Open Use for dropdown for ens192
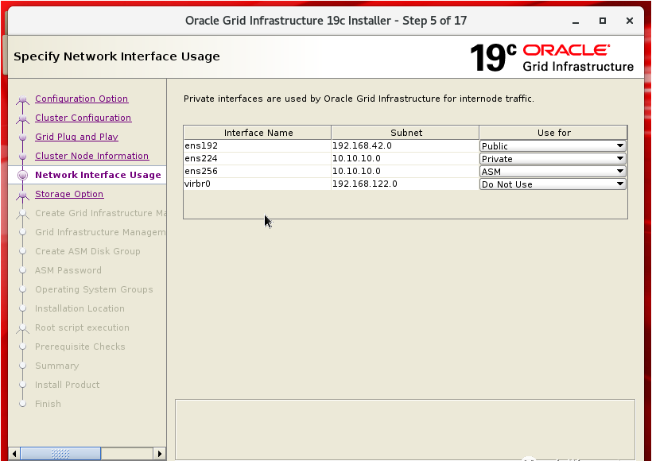The width and height of the screenshot is (652, 461). (x=553, y=146)
